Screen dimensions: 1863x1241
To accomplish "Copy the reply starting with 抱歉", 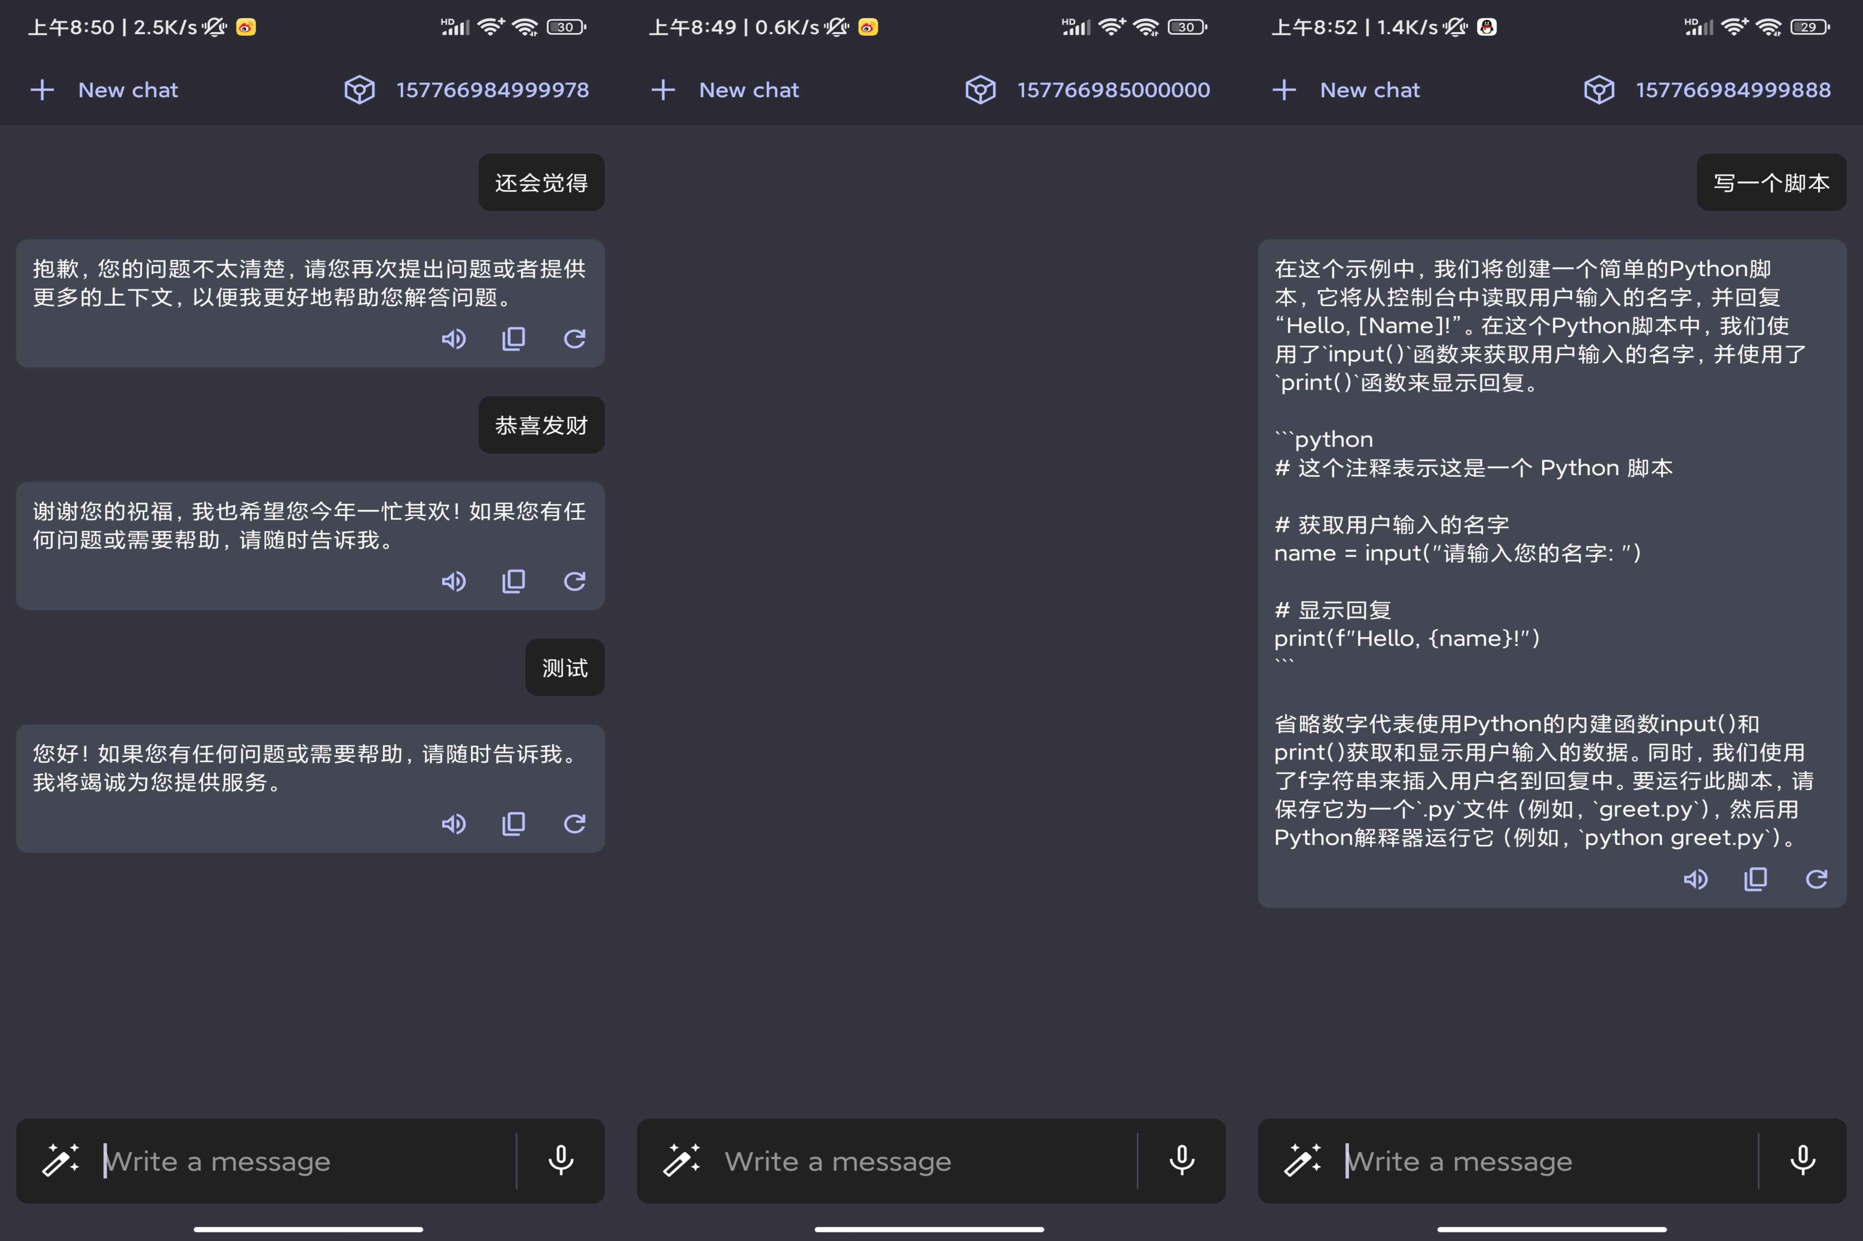I will pyautogui.click(x=514, y=339).
